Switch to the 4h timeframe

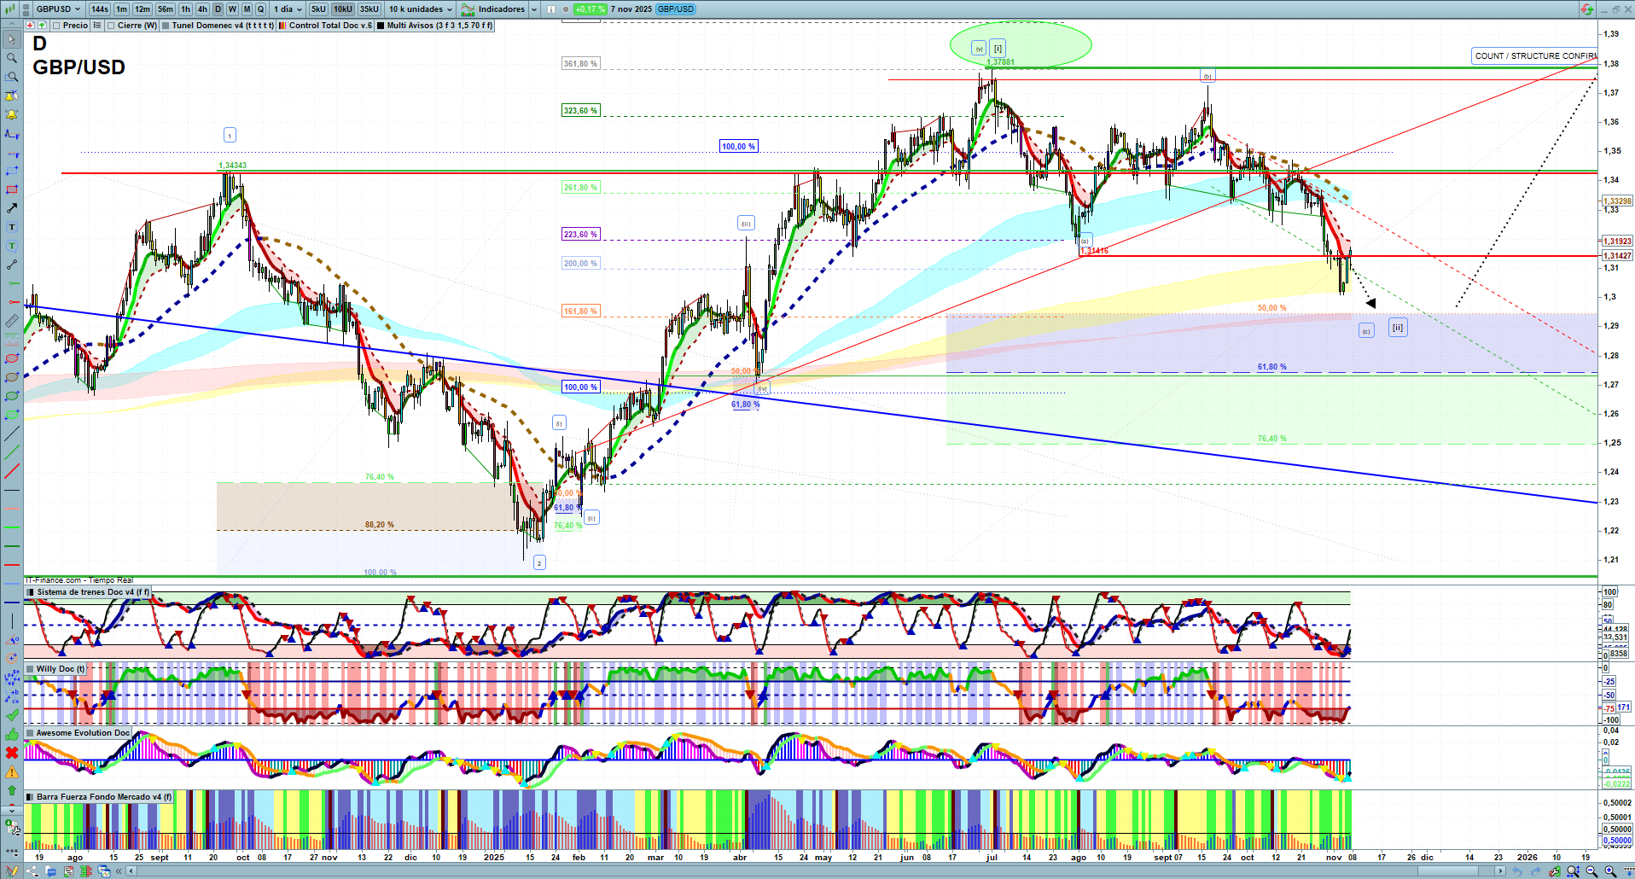[x=202, y=9]
